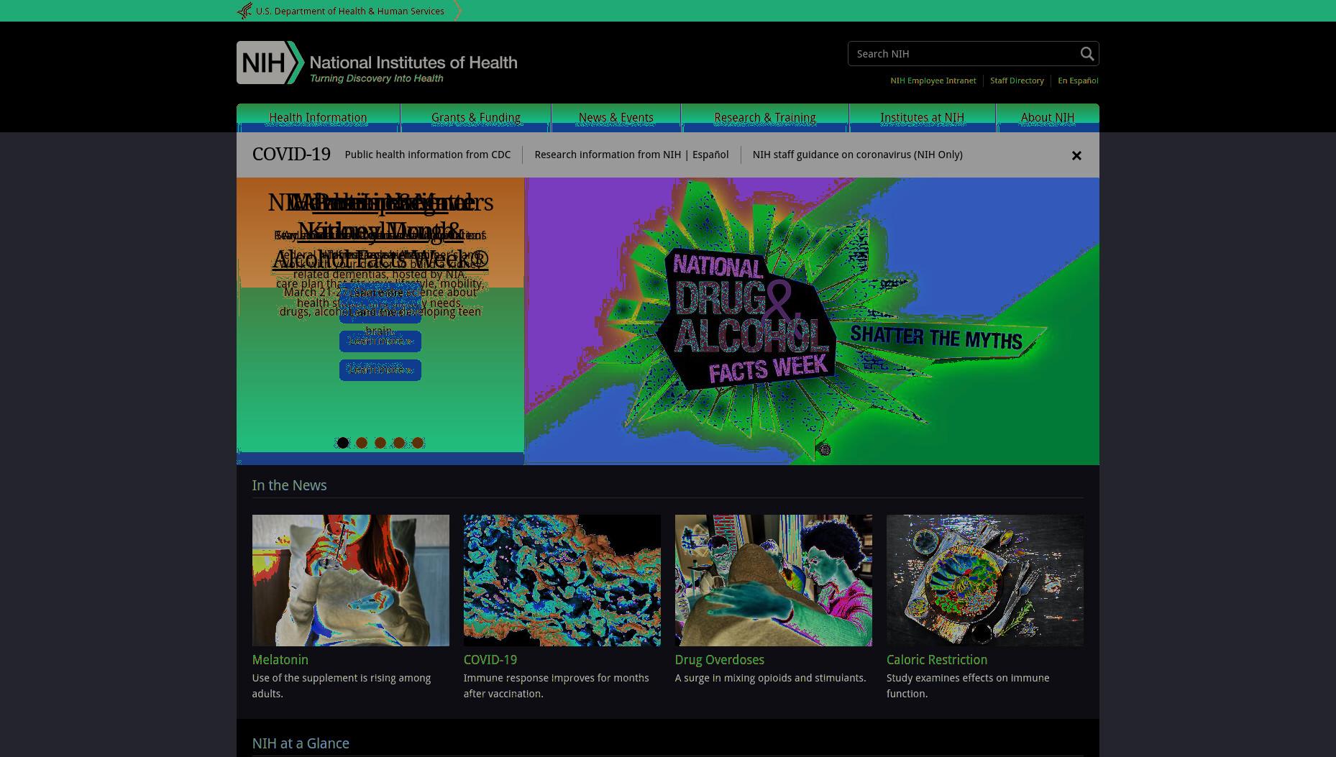Image resolution: width=1336 pixels, height=757 pixels.
Task: Dismiss the COVID-19 banner with X
Action: pyautogui.click(x=1076, y=155)
